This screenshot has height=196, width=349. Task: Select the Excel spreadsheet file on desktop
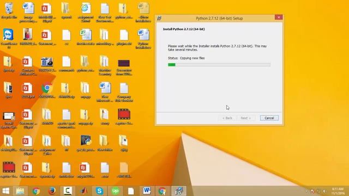pyautogui.click(x=86, y=38)
